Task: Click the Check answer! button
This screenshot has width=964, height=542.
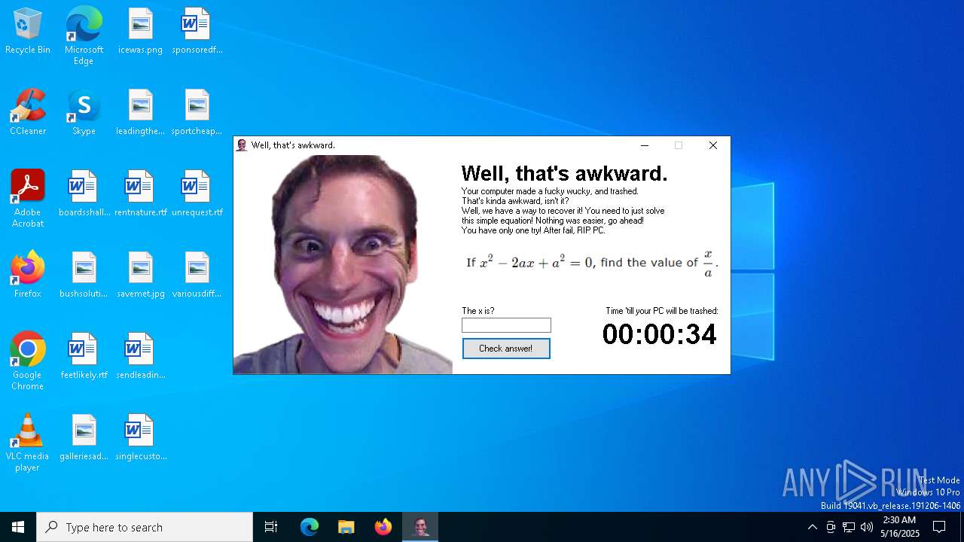Action: [506, 349]
